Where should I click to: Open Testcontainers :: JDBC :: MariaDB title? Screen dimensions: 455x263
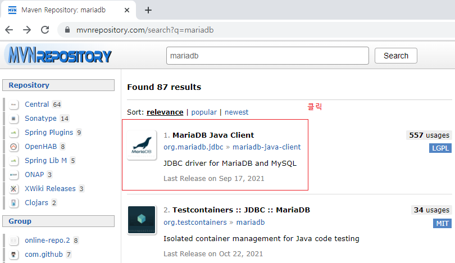click(241, 210)
